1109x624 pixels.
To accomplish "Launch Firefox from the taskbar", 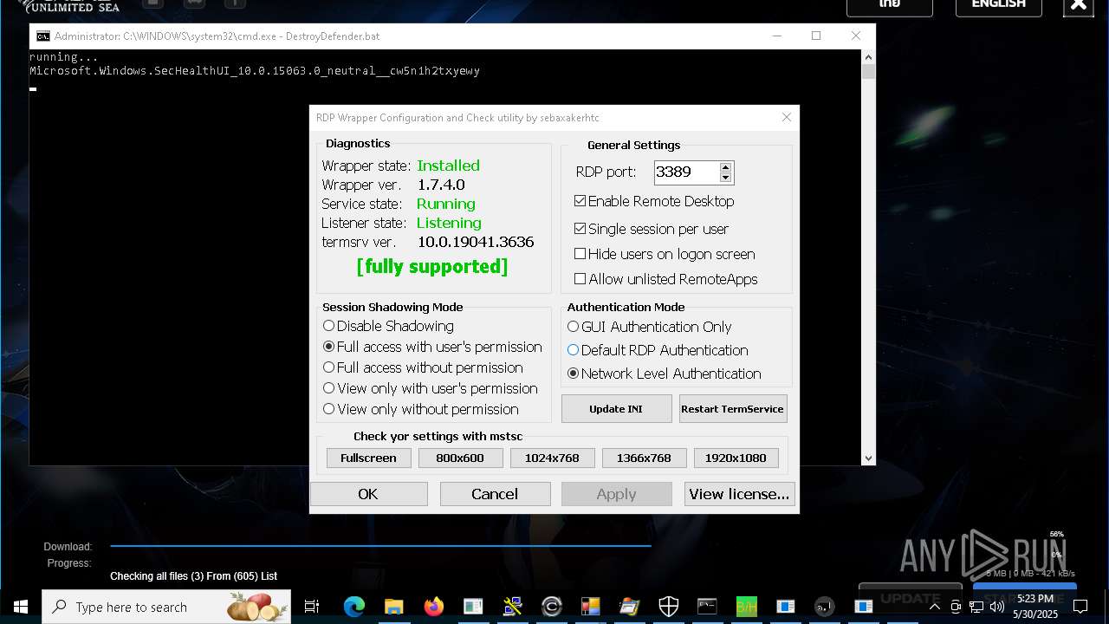I will [433, 607].
